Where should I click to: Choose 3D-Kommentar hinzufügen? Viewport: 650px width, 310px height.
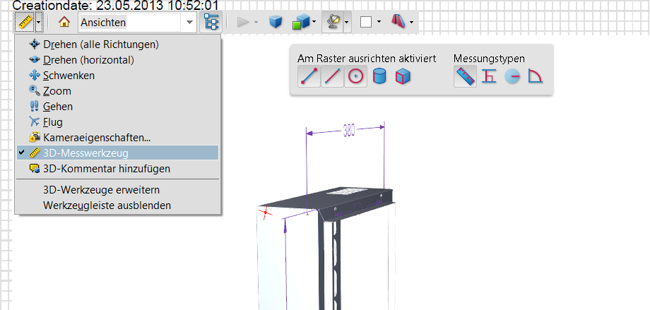pyautogui.click(x=118, y=169)
